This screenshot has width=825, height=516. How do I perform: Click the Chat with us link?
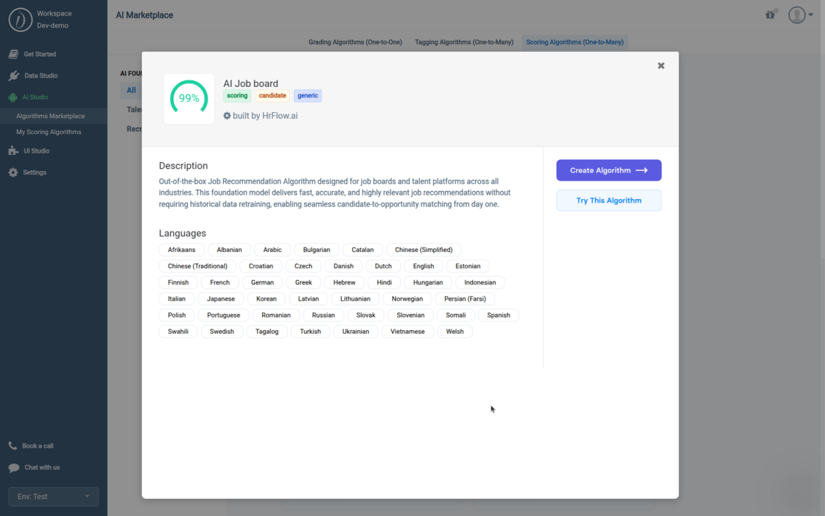[x=42, y=467]
